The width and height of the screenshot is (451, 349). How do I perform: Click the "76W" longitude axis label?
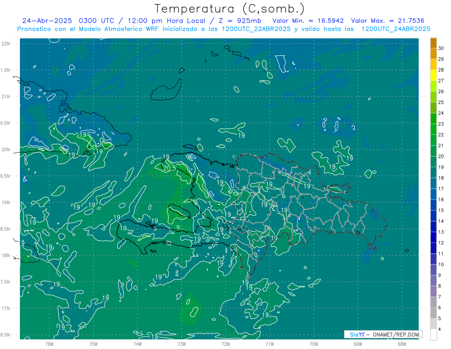(49, 344)
